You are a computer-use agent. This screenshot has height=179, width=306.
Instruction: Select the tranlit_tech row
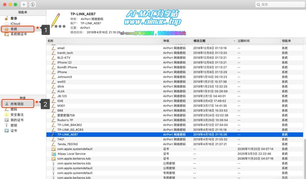[175, 53]
